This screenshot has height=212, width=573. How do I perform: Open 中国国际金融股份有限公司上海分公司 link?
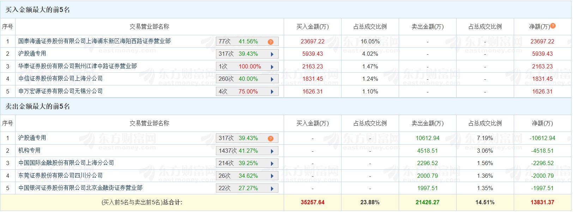[x=66, y=163]
